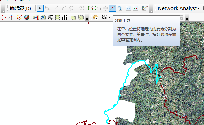This screenshot has width=204, height=125.
Task: Select the Explode Multipart Feature tool
Action: point(19,17)
